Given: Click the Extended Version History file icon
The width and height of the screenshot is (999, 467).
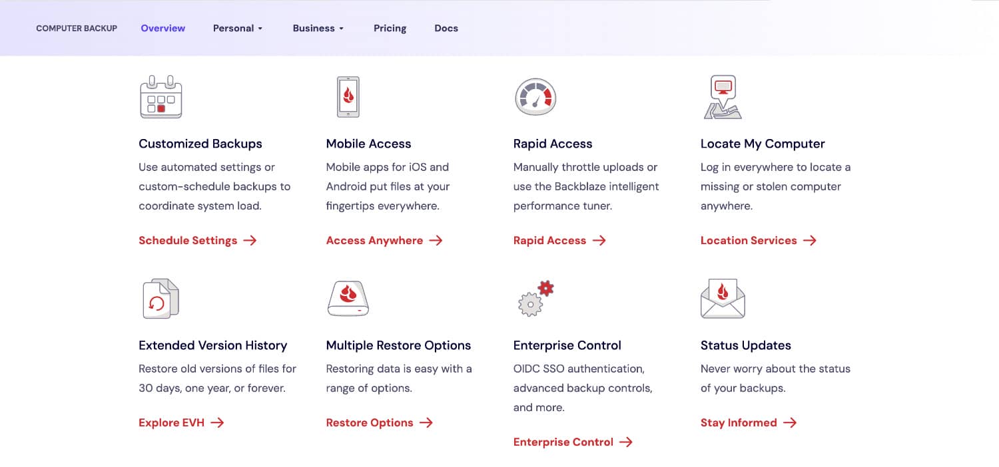Looking at the screenshot, I should [161, 299].
